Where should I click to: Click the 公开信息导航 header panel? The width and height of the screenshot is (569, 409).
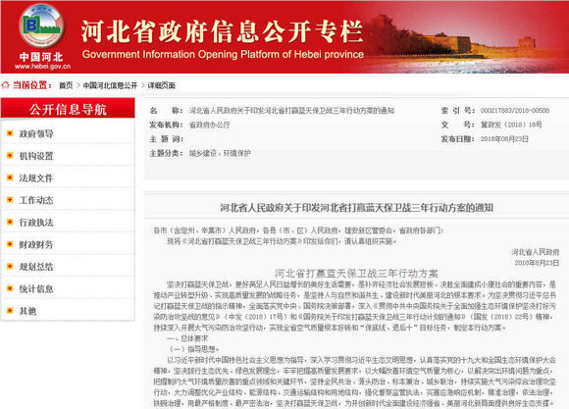pos(68,109)
